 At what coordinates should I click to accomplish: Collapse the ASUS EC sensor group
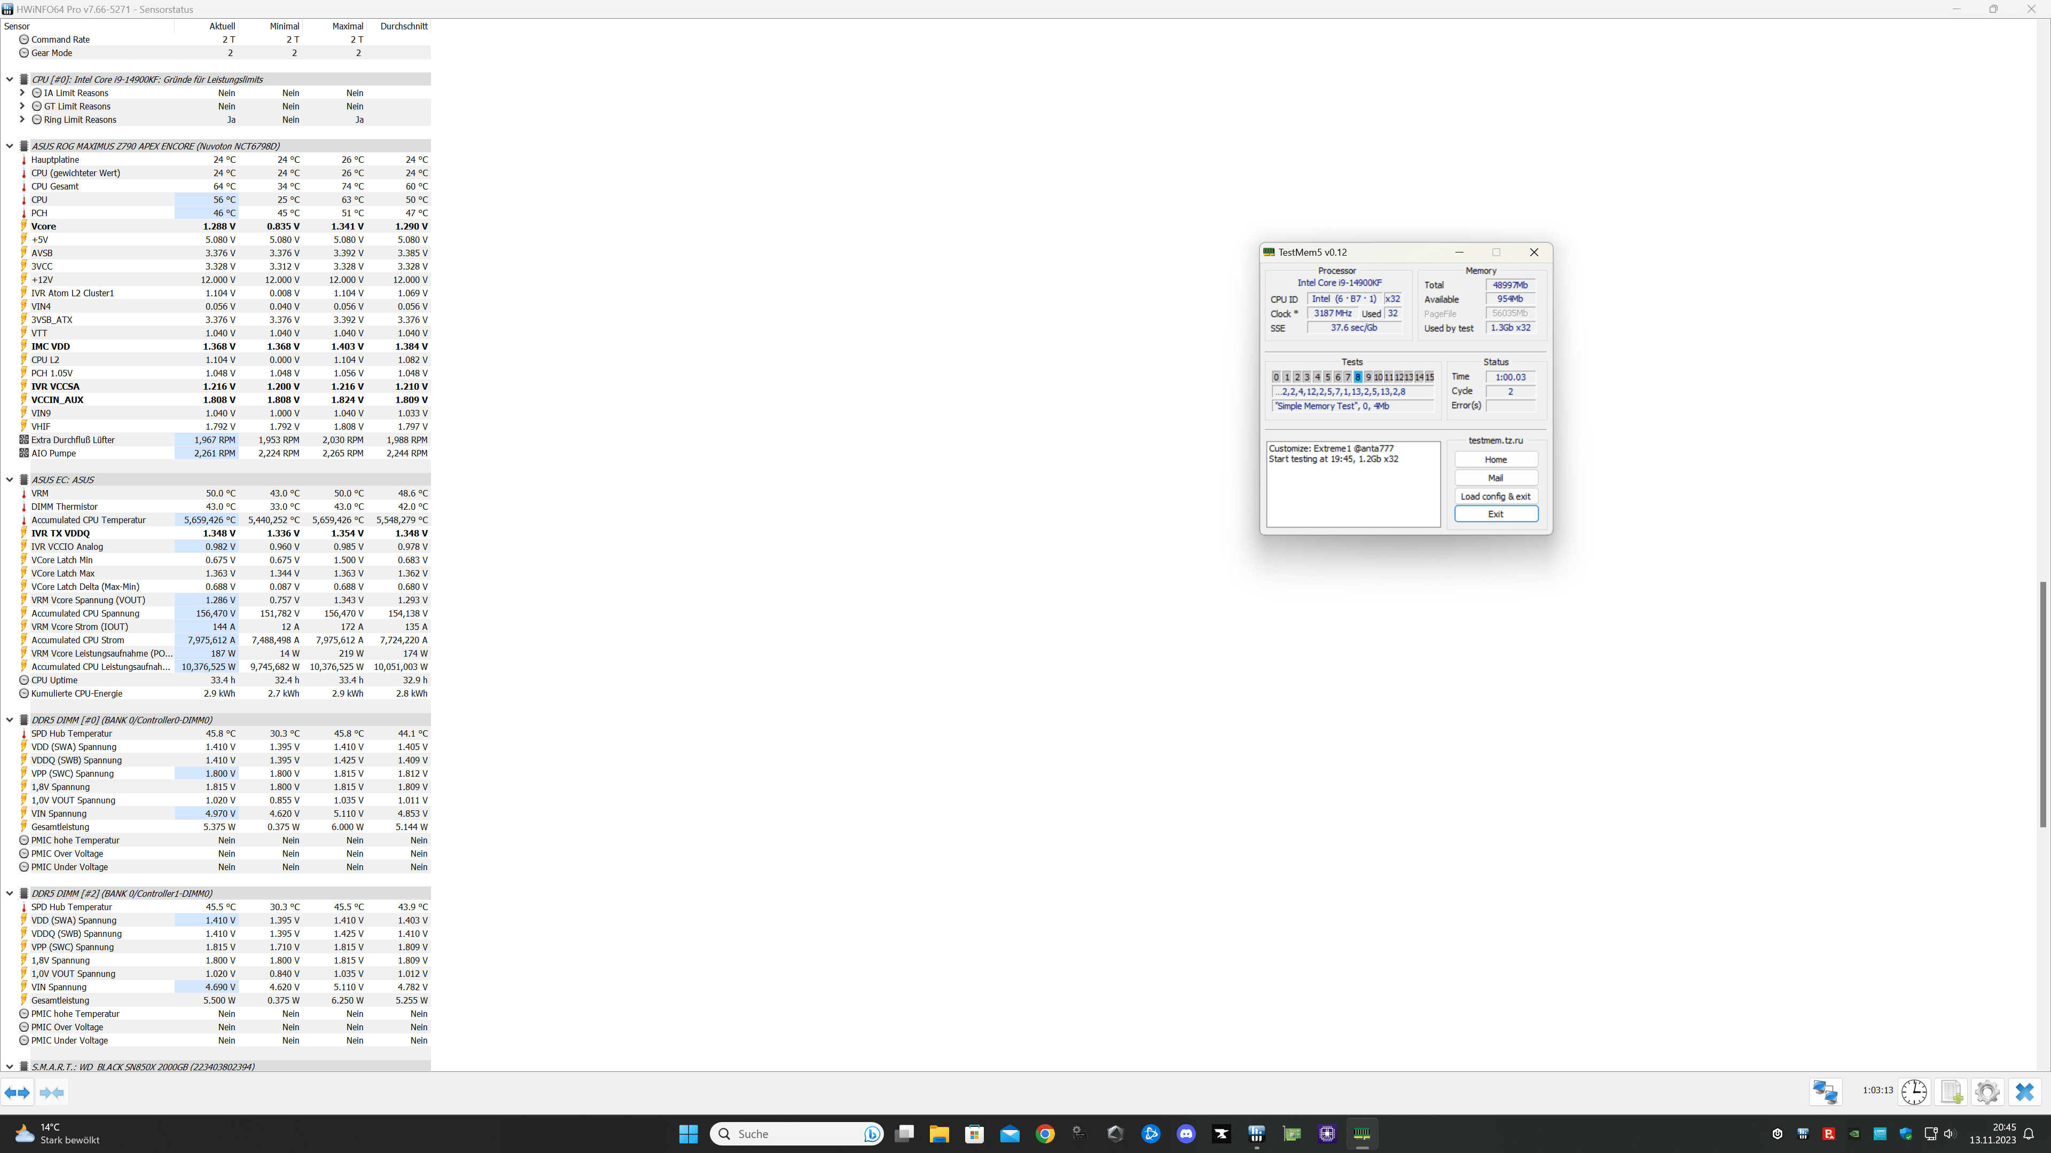10,480
